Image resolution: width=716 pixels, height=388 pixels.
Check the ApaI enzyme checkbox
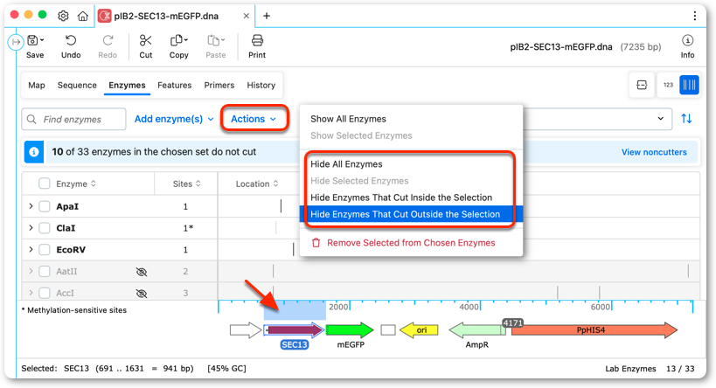(45, 206)
